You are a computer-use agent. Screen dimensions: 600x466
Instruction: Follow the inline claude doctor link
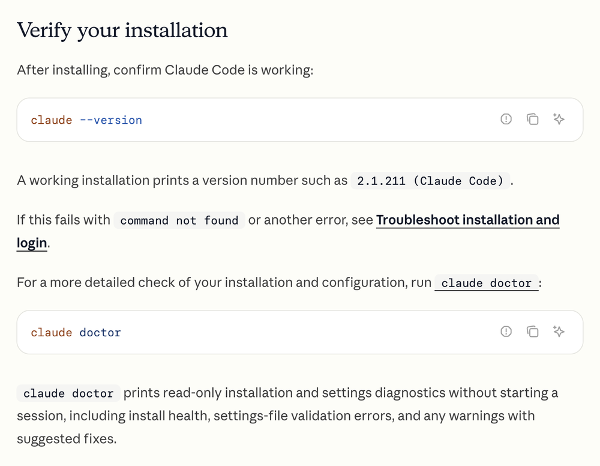click(x=487, y=283)
